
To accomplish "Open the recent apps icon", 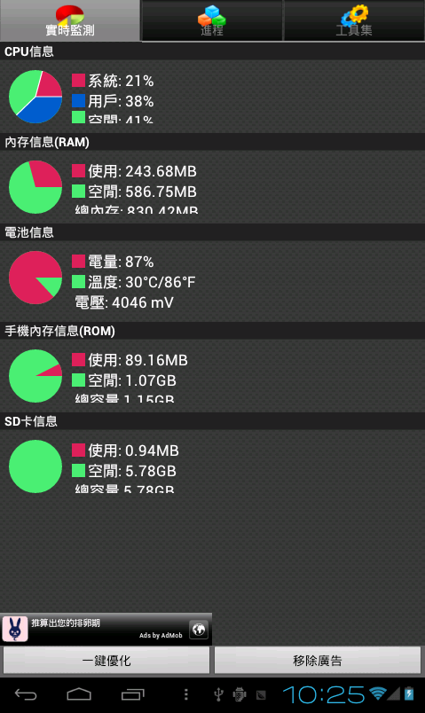I will (133, 694).
